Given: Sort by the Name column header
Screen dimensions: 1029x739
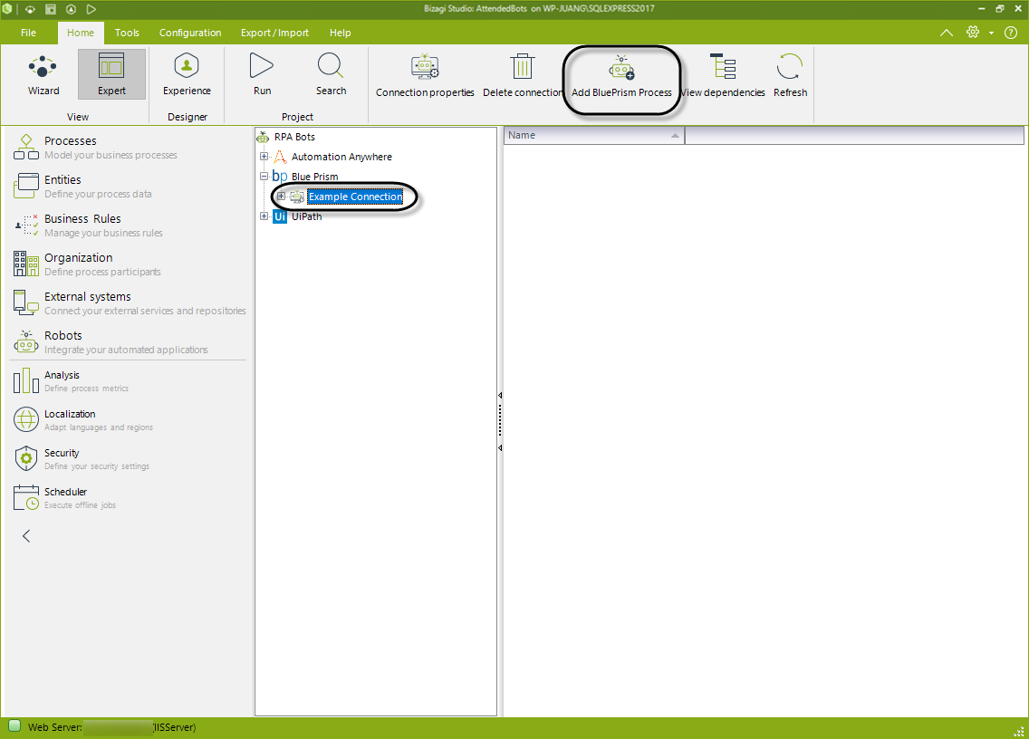Looking at the screenshot, I should [594, 135].
